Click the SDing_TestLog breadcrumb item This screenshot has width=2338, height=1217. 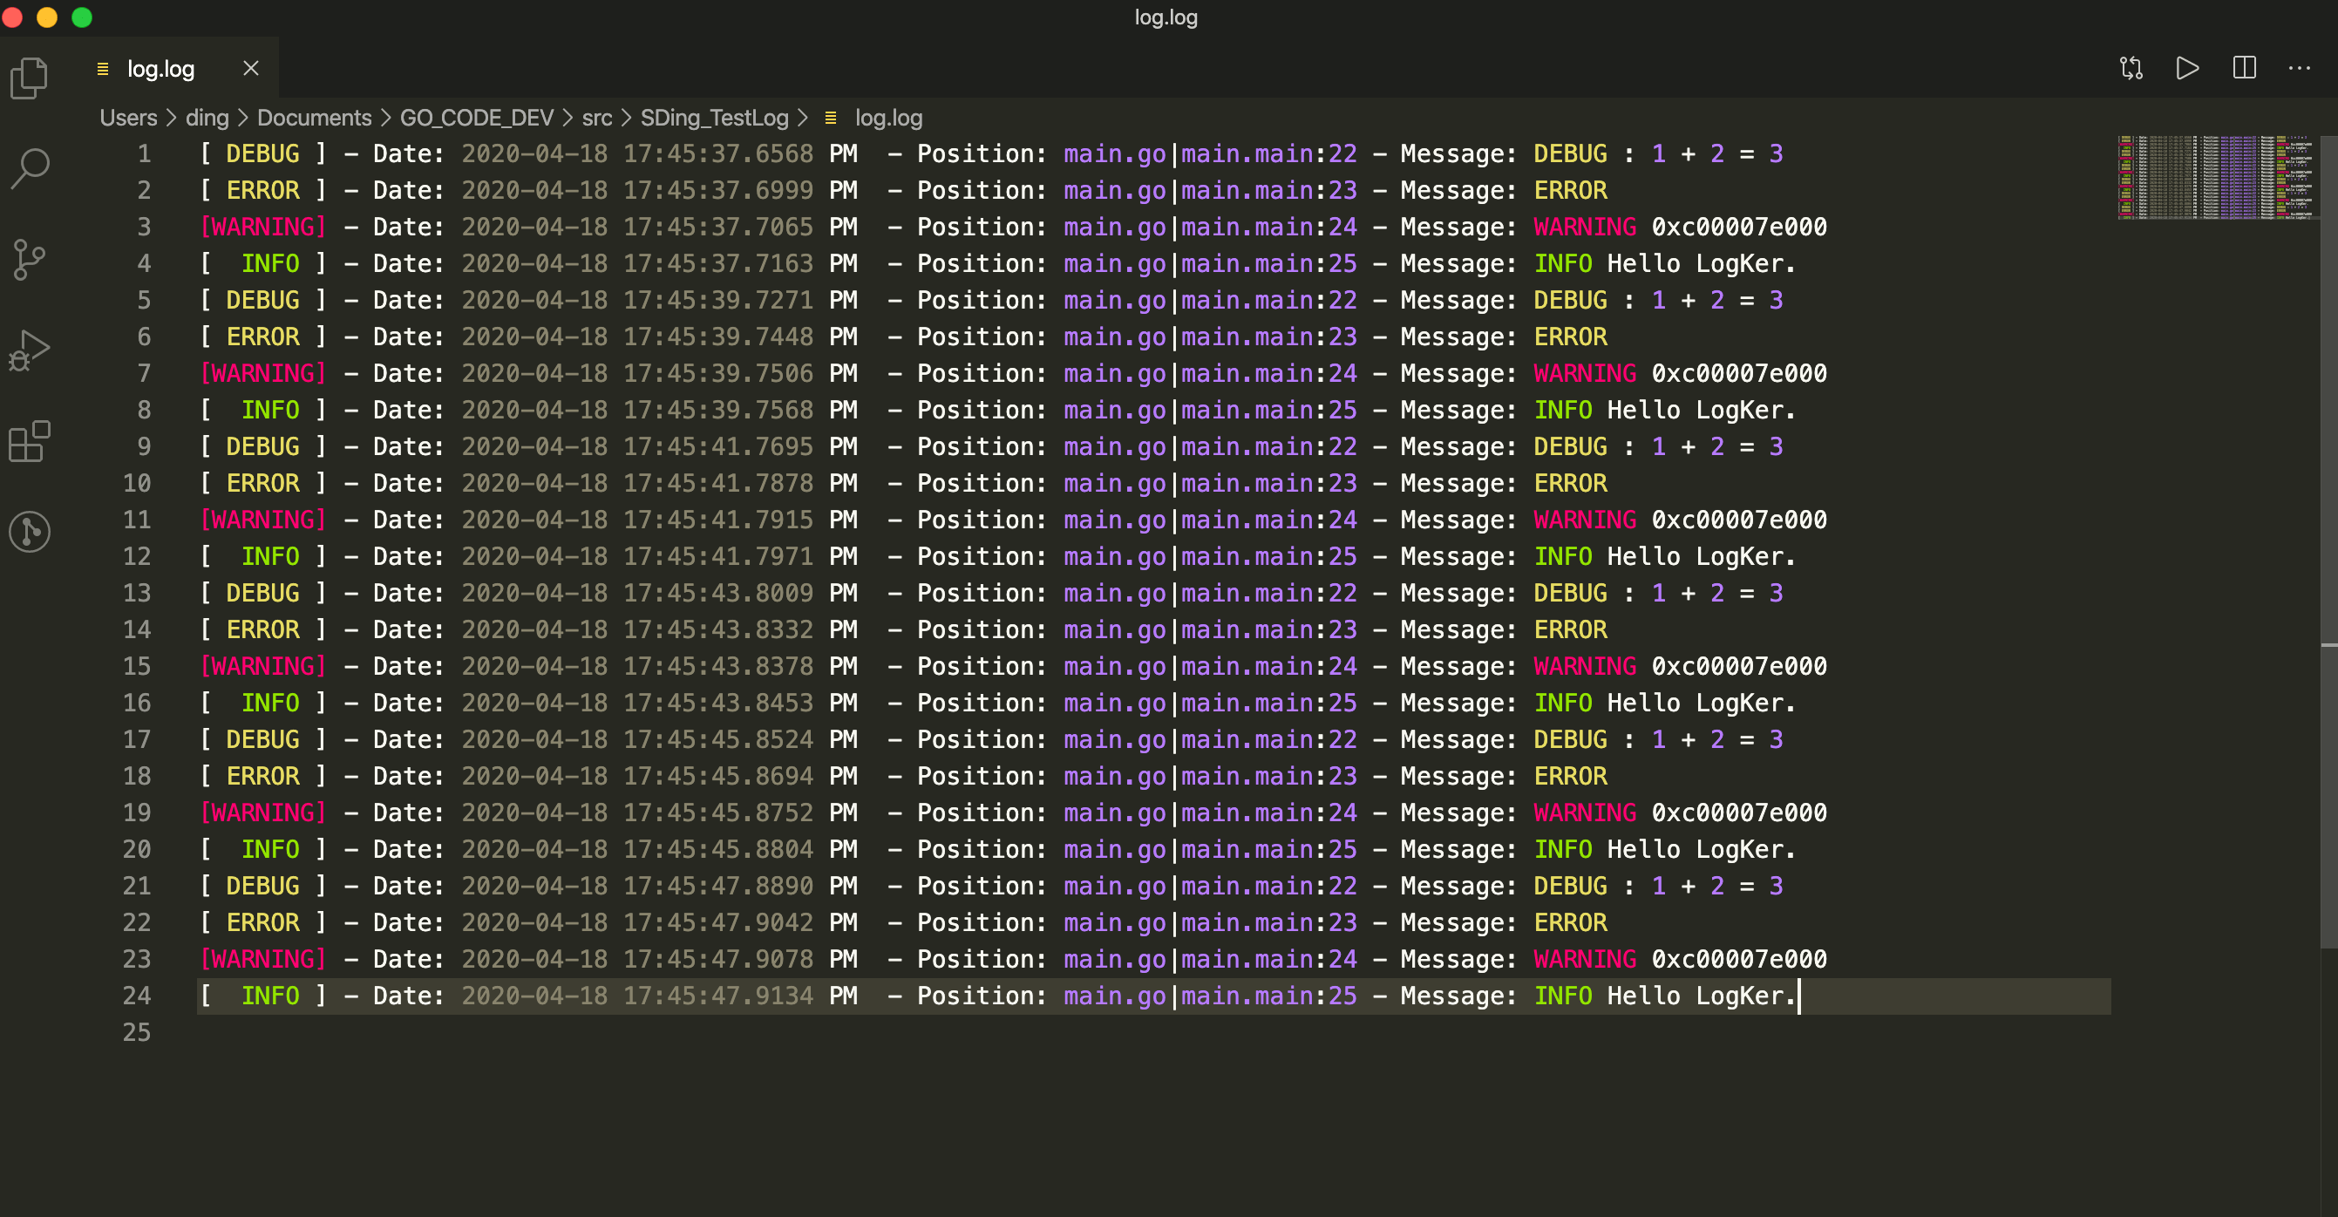[x=714, y=118]
